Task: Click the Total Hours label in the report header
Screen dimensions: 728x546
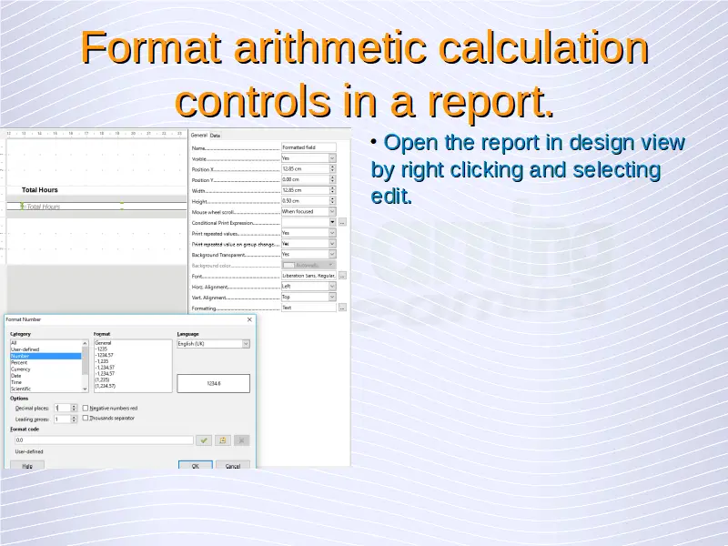Action: [x=40, y=190]
